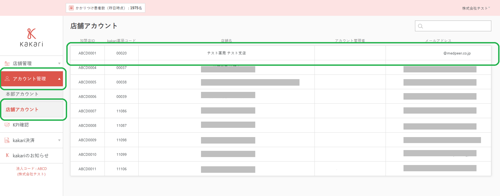Screen dimensions: 500x196
Task: Click the kakari payment document icon
Action: [x=7, y=140]
